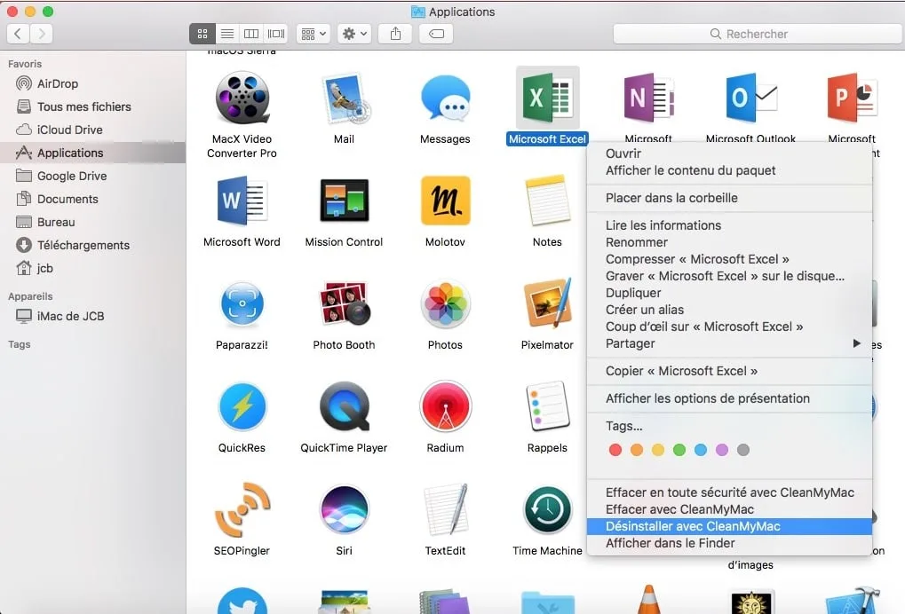Select the Radium app icon
This screenshot has width=905, height=614.
click(x=445, y=406)
